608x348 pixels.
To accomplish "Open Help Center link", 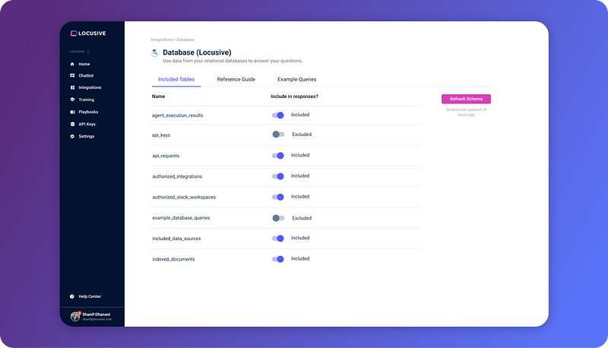I will click(x=90, y=296).
